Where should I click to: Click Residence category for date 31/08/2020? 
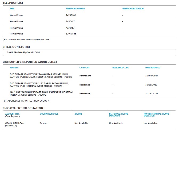coord(85,94)
